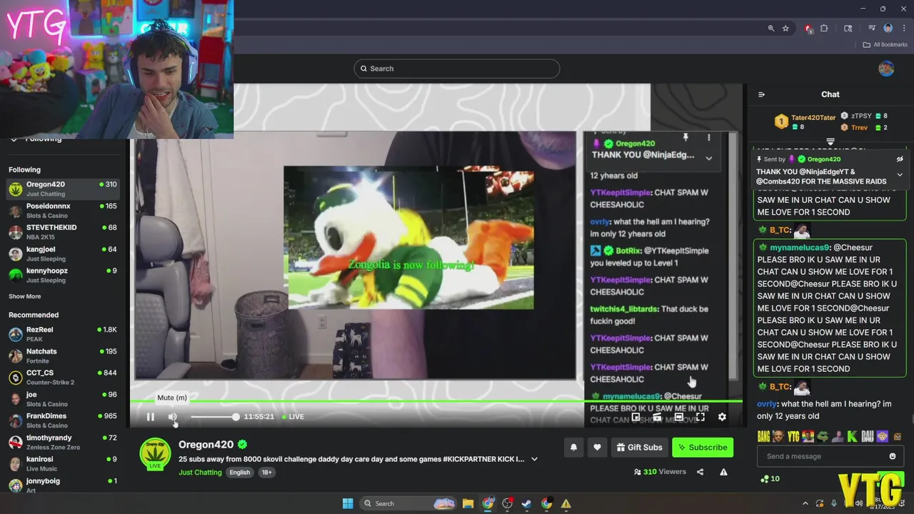The image size is (914, 514).
Task: Open File Explorer from taskbar
Action: [x=468, y=503]
